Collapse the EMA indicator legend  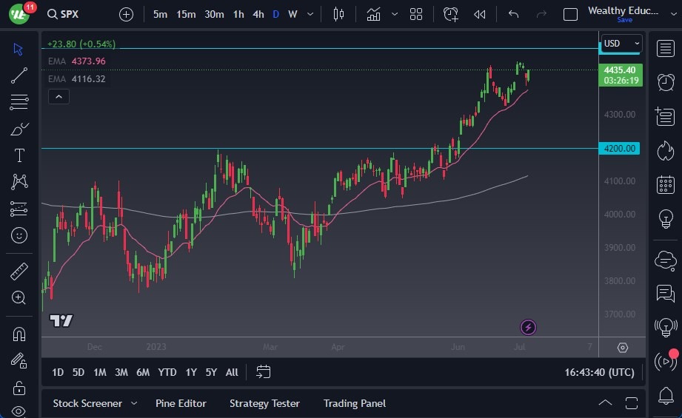pyautogui.click(x=58, y=96)
